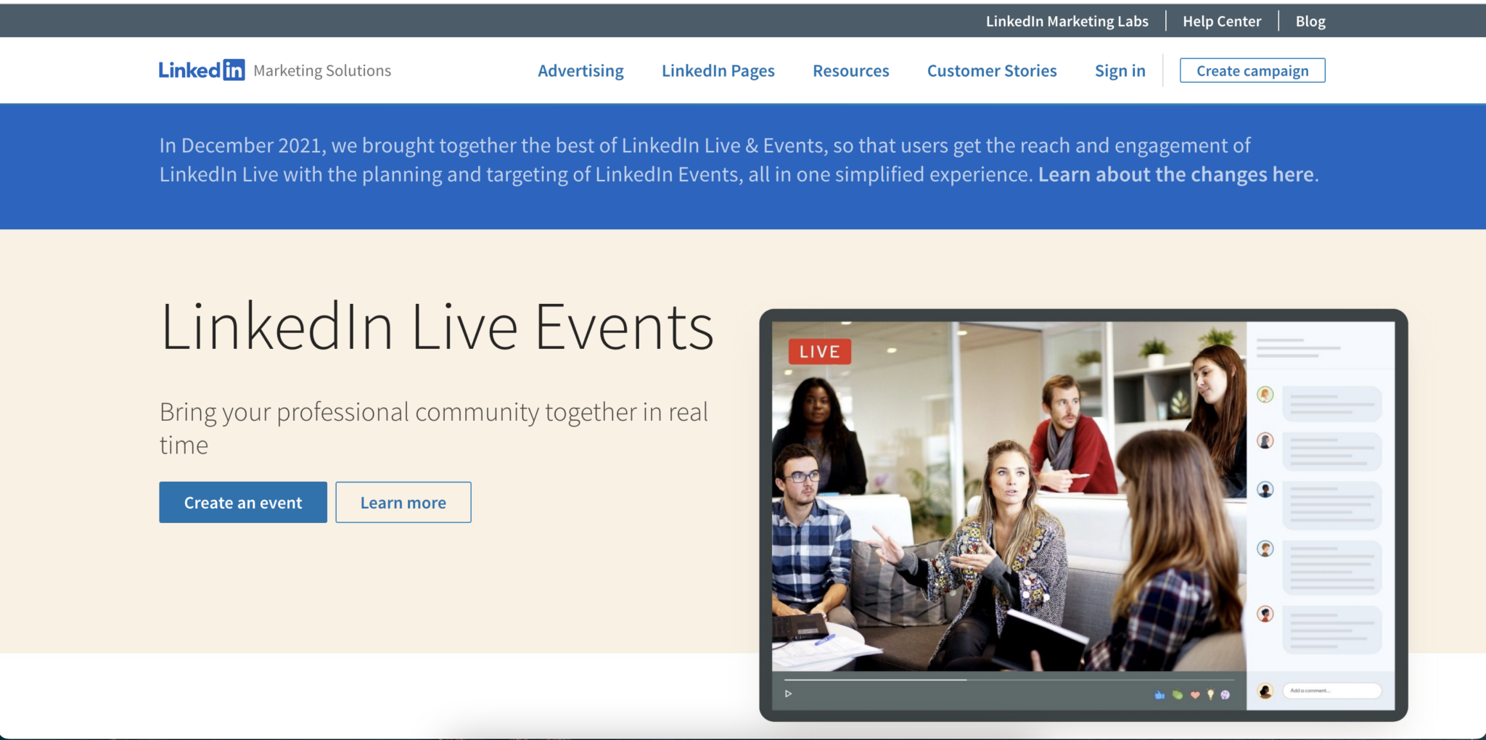Click the first comment bubble in the list
This screenshot has height=740, width=1486.
click(x=1332, y=403)
